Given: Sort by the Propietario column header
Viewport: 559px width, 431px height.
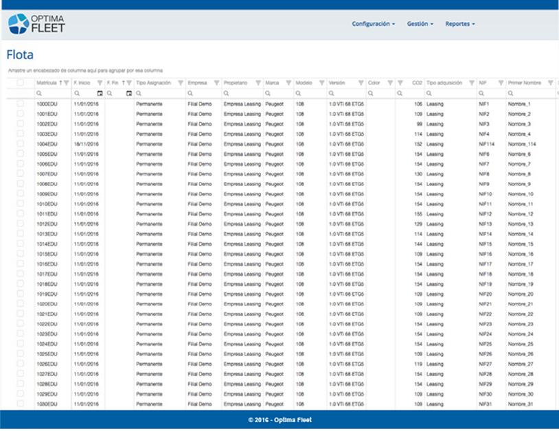Looking at the screenshot, I should (236, 83).
